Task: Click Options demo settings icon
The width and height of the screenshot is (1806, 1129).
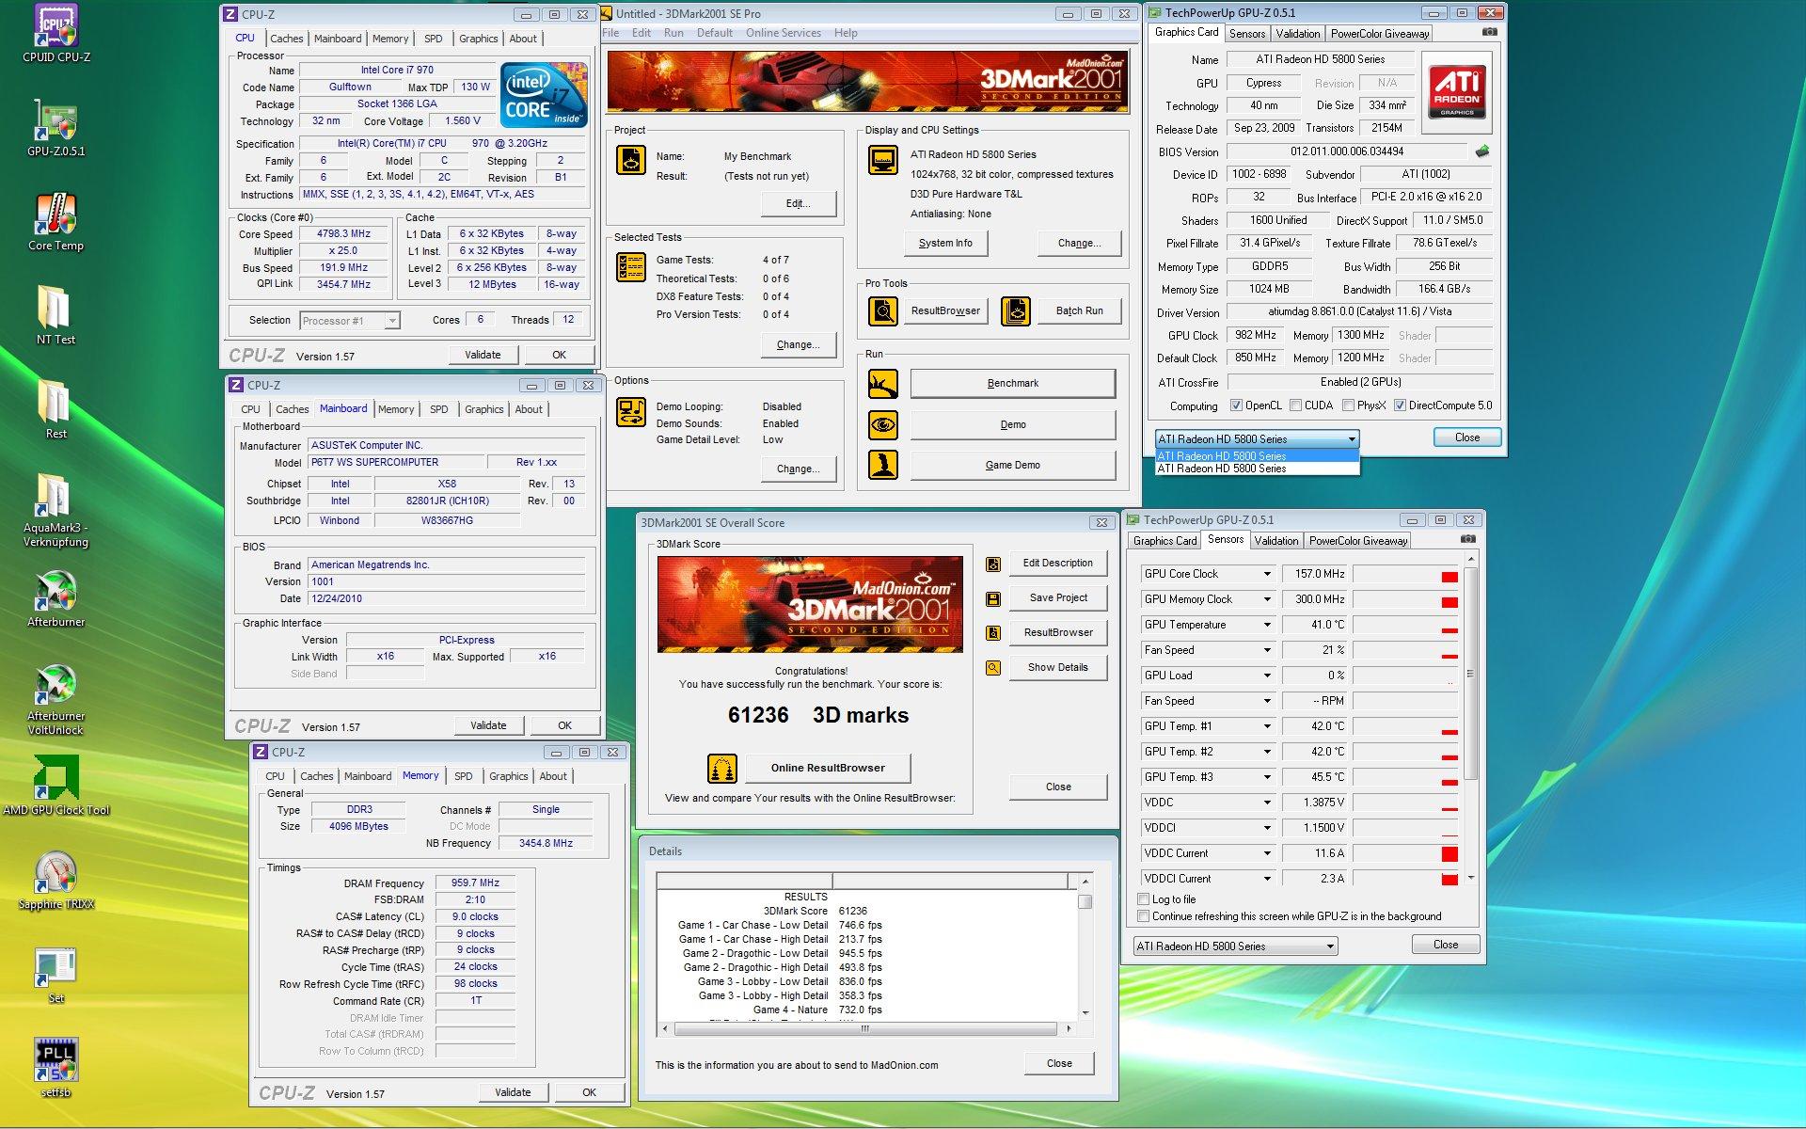Action: 631,412
